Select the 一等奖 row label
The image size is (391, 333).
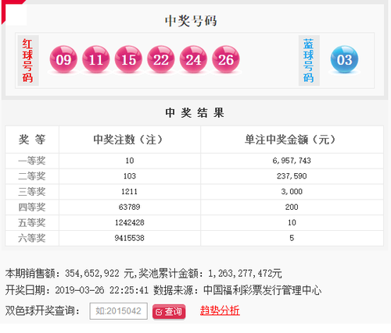[x=32, y=161]
